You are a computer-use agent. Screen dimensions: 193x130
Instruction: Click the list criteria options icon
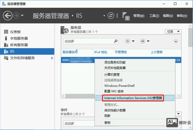click(x=128, y=41)
